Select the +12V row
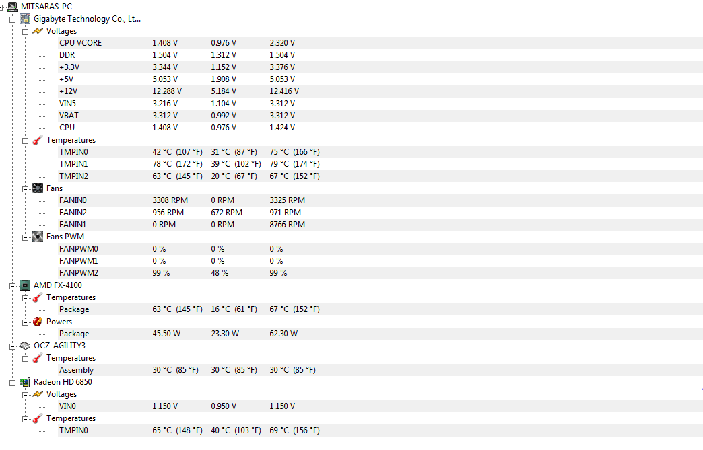The image size is (703, 450). (x=380, y=91)
